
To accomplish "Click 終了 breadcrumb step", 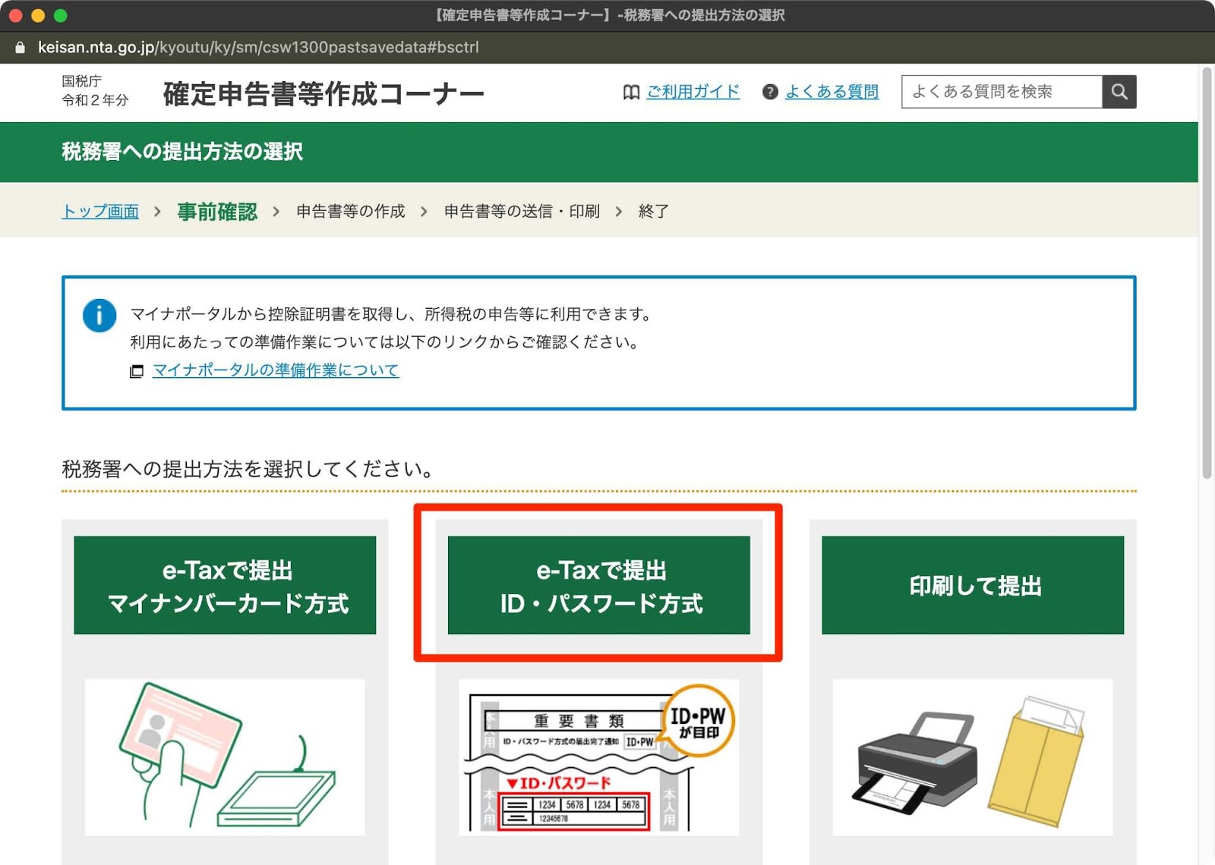I will point(654,211).
